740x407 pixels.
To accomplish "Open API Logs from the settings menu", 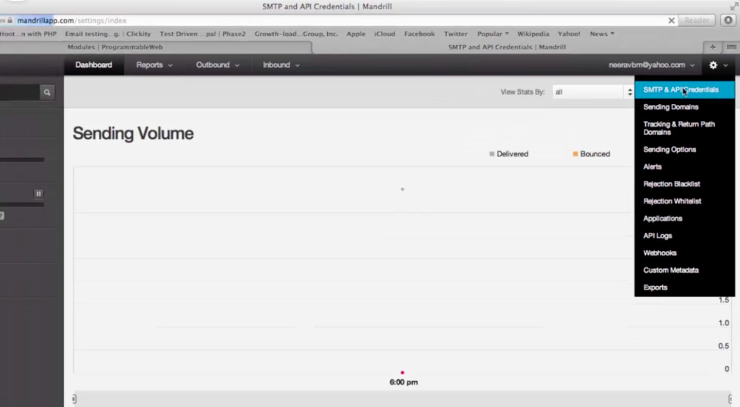I will pyautogui.click(x=658, y=235).
